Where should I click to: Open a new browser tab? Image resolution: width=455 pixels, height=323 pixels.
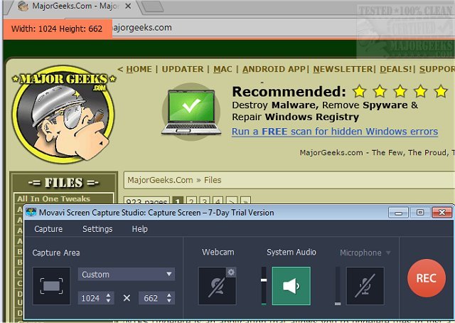pos(152,6)
